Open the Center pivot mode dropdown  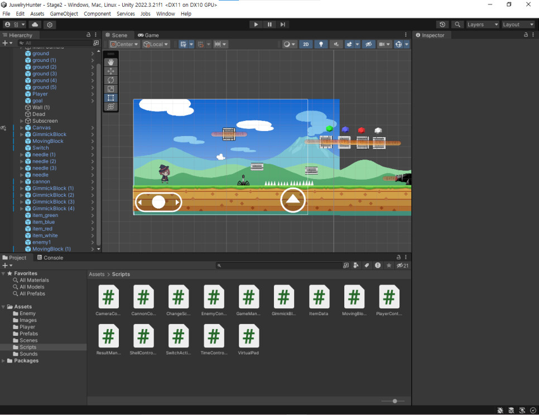124,44
